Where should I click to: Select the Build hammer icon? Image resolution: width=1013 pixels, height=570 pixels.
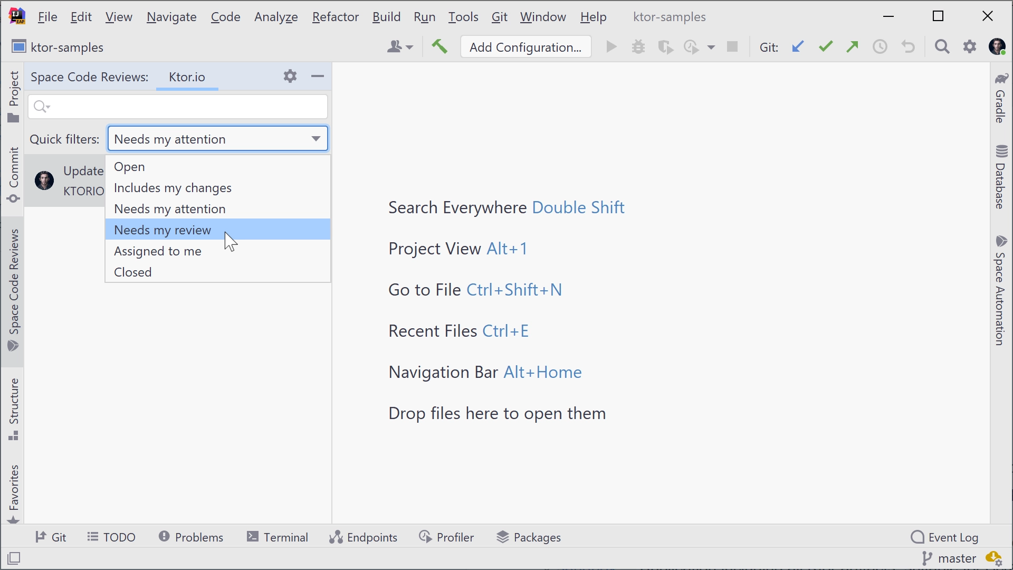(439, 46)
